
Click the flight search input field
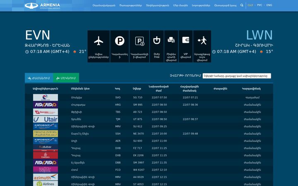[x=237, y=76]
